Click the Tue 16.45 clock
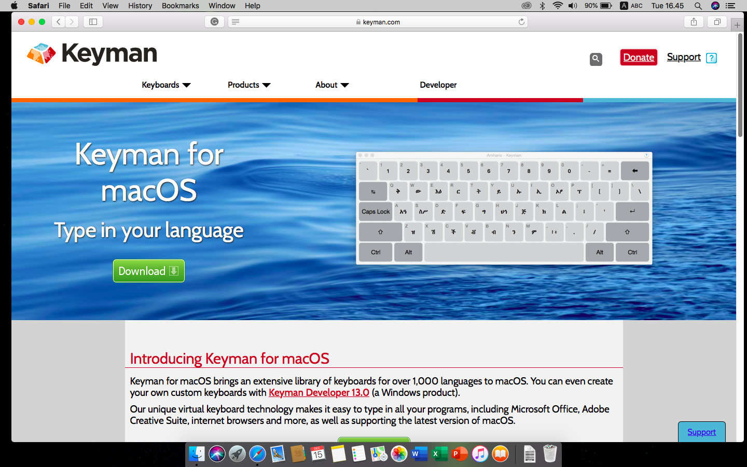747x467 pixels. [x=668, y=6]
